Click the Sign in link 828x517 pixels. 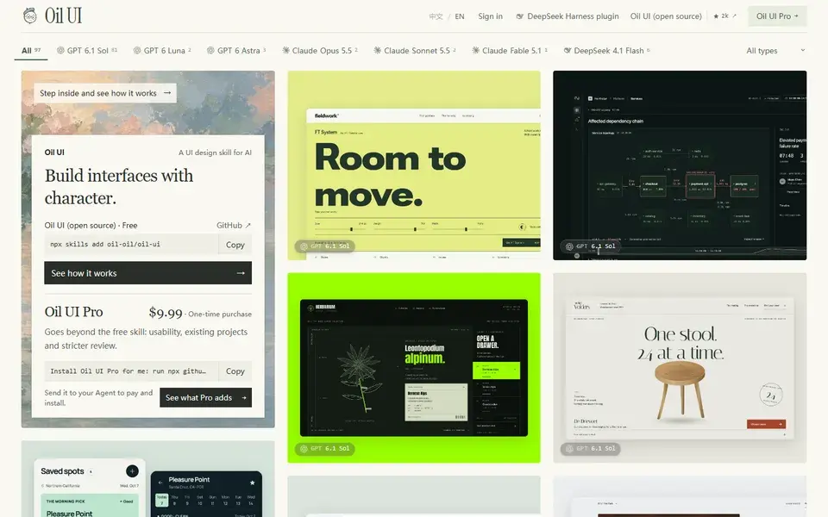point(490,16)
